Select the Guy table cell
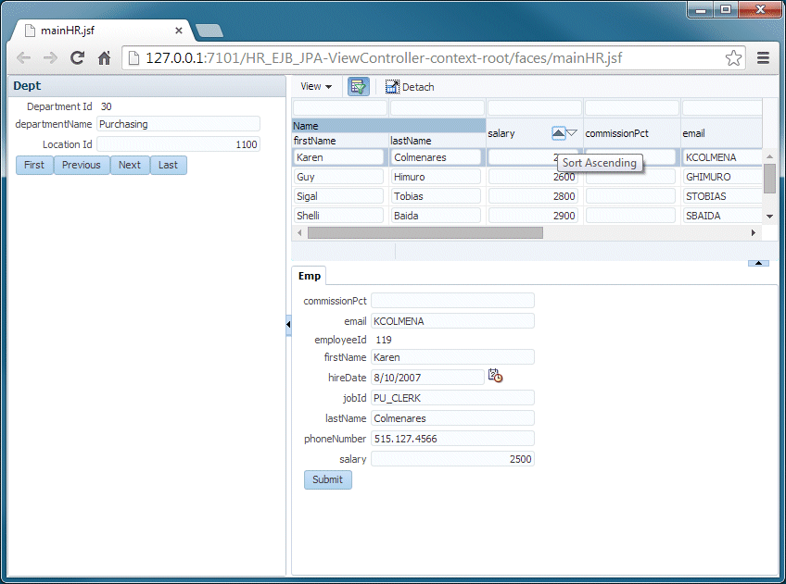This screenshot has width=786, height=584. pyautogui.click(x=339, y=177)
